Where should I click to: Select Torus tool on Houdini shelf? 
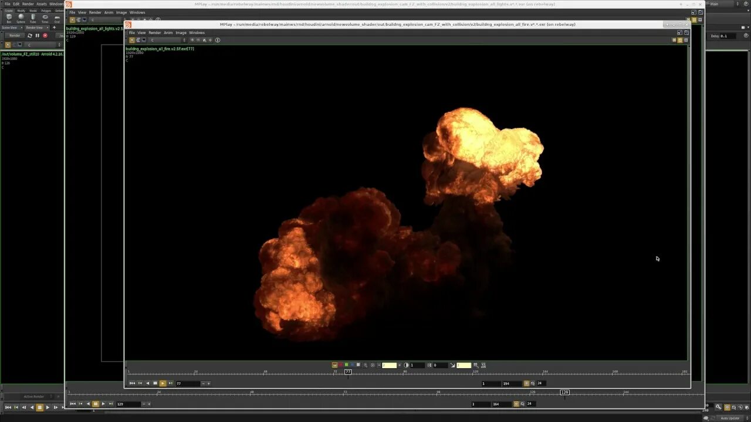coord(45,18)
